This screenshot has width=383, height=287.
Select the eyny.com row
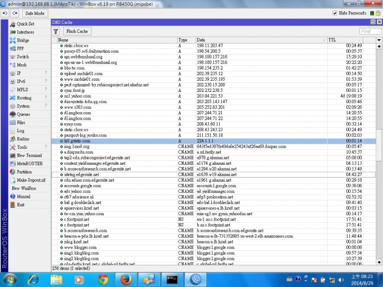[x=214, y=124]
